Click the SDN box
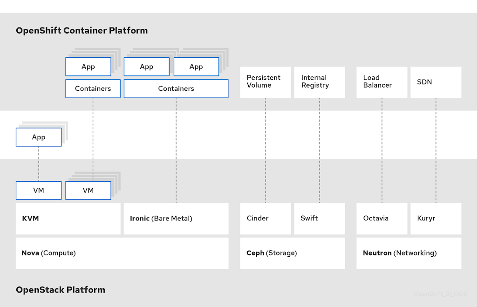This screenshot has height=307, width=477. pos(436,82)
